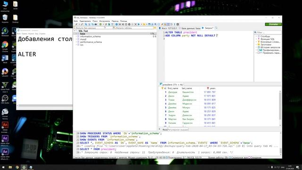The width and height of the screenshot is (302, 170).
Task: Open the Поиск menu in HeidiSQL
Action: (x=95, y=21)
